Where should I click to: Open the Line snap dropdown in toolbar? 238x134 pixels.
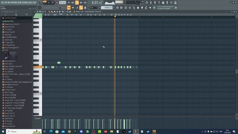(94, 7)
